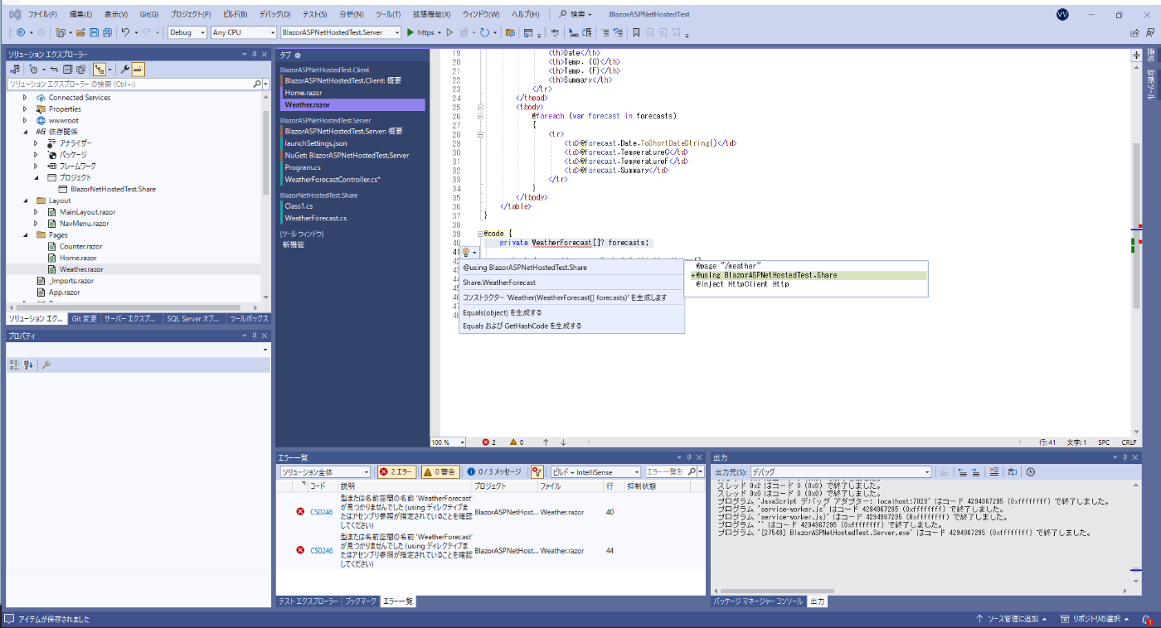Click ソース管理に追加 in status bar
1161x628 pixels.
(1013, 619)
